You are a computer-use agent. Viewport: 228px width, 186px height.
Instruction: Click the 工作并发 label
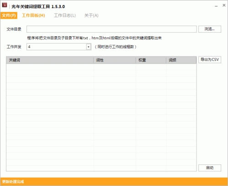pos(14,47)
